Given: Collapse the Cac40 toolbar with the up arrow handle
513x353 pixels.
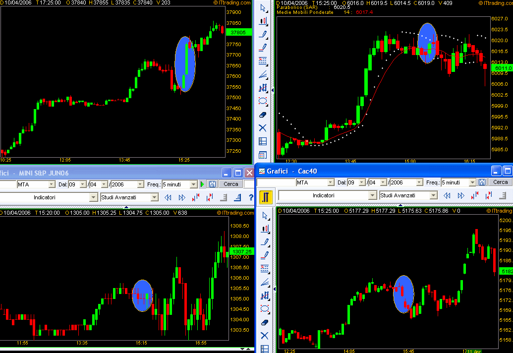Looking at the screenshot, I should (400, 205).
